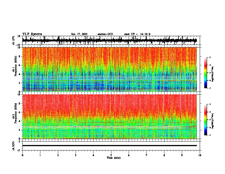The height and width of the screenshot is (174, 225).
Task: Click the "4" tick on the time axis
Action: point(93,155)
